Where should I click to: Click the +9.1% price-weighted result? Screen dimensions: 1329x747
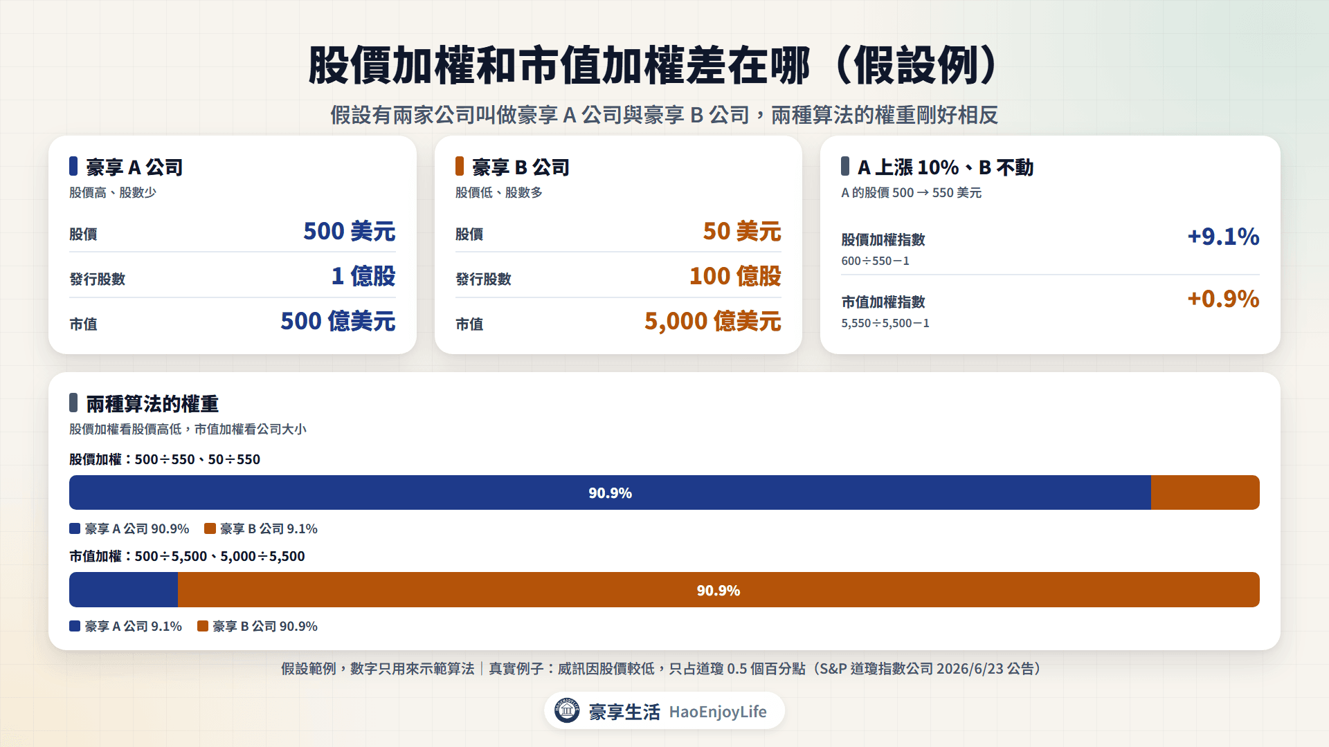coord(1223,237)
